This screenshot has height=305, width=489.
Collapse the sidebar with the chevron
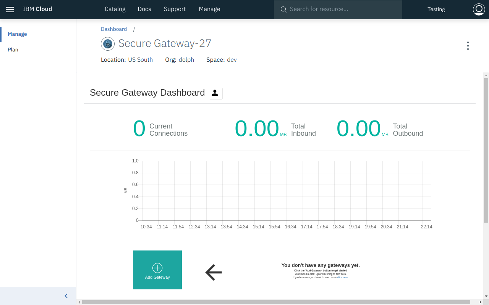point(66,296)
